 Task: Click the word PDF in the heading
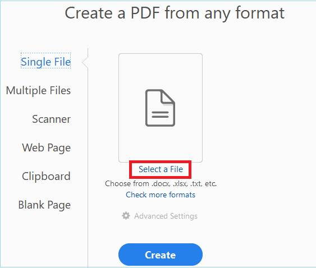(145, 13)
